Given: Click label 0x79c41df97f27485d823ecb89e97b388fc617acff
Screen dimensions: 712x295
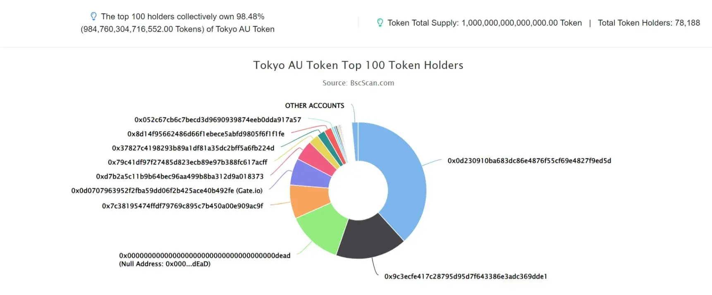Looking at the screenshot, I should [187, 162].
